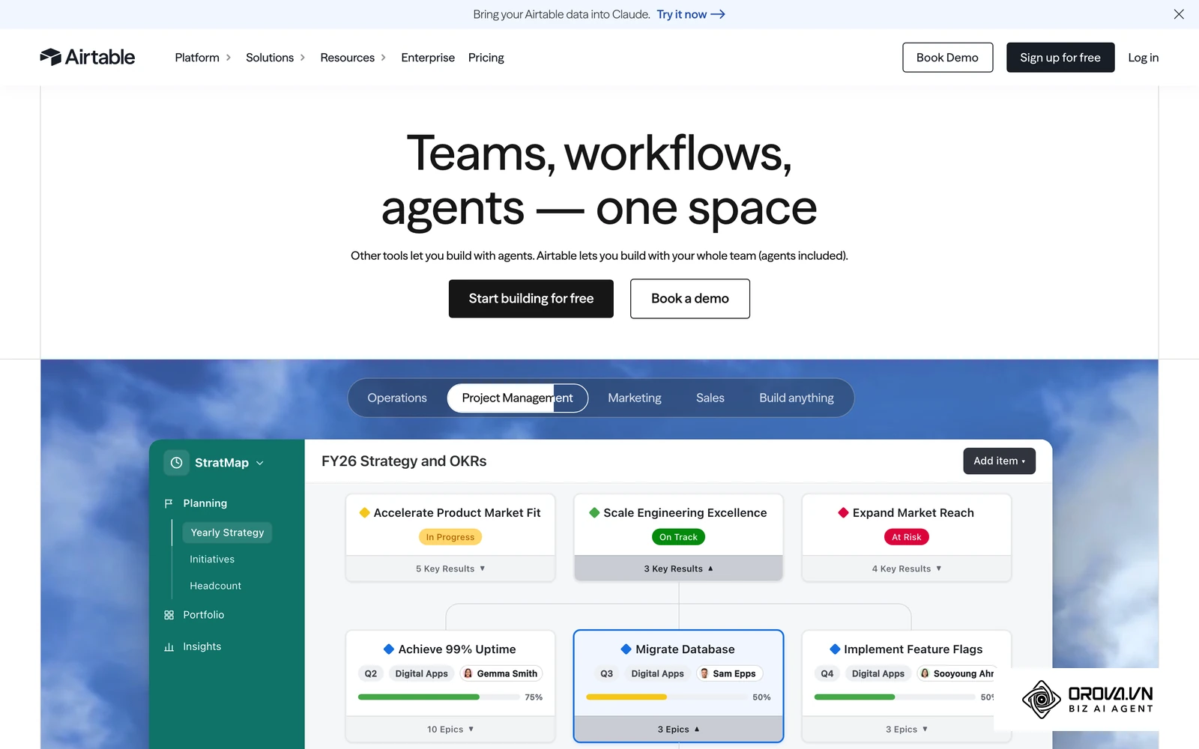
Task: Open the Add item dropdown
Action: pyautogui.click(x=999, y=461)
